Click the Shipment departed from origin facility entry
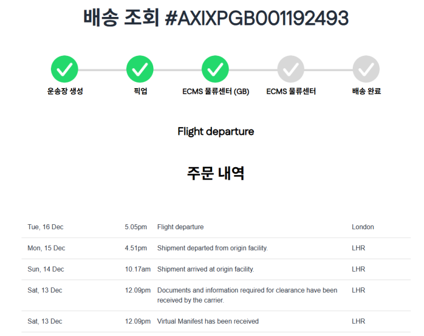The image size is (424, 336). 212,248
